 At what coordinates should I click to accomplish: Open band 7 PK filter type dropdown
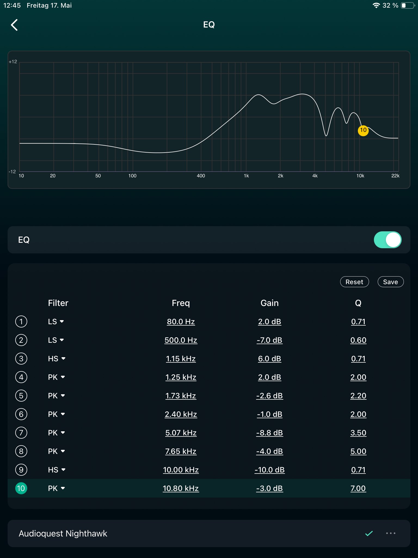[x=57, y=433]
